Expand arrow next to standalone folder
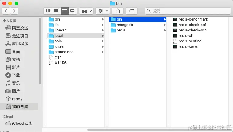Image resolution: width=233 pixels, height=132 pixels. [x=103, y=52]
